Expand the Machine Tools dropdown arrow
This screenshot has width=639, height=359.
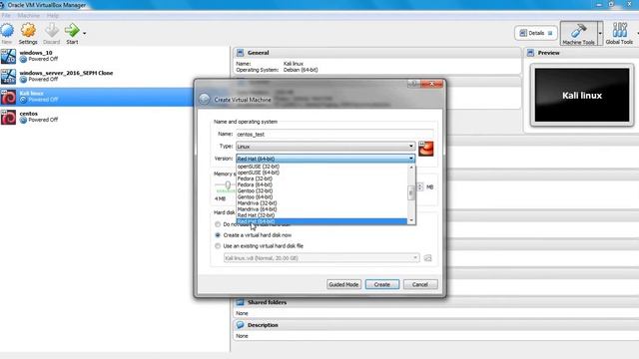click(x=600, y=33)
